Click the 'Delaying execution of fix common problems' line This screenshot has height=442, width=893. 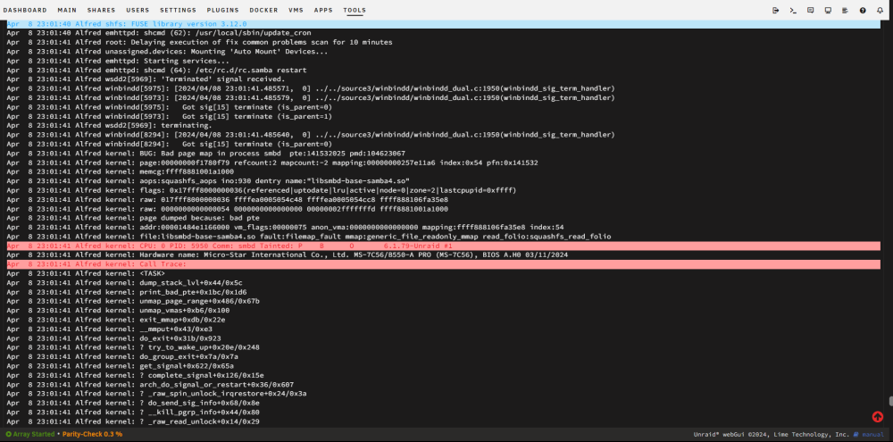point(199,43)
